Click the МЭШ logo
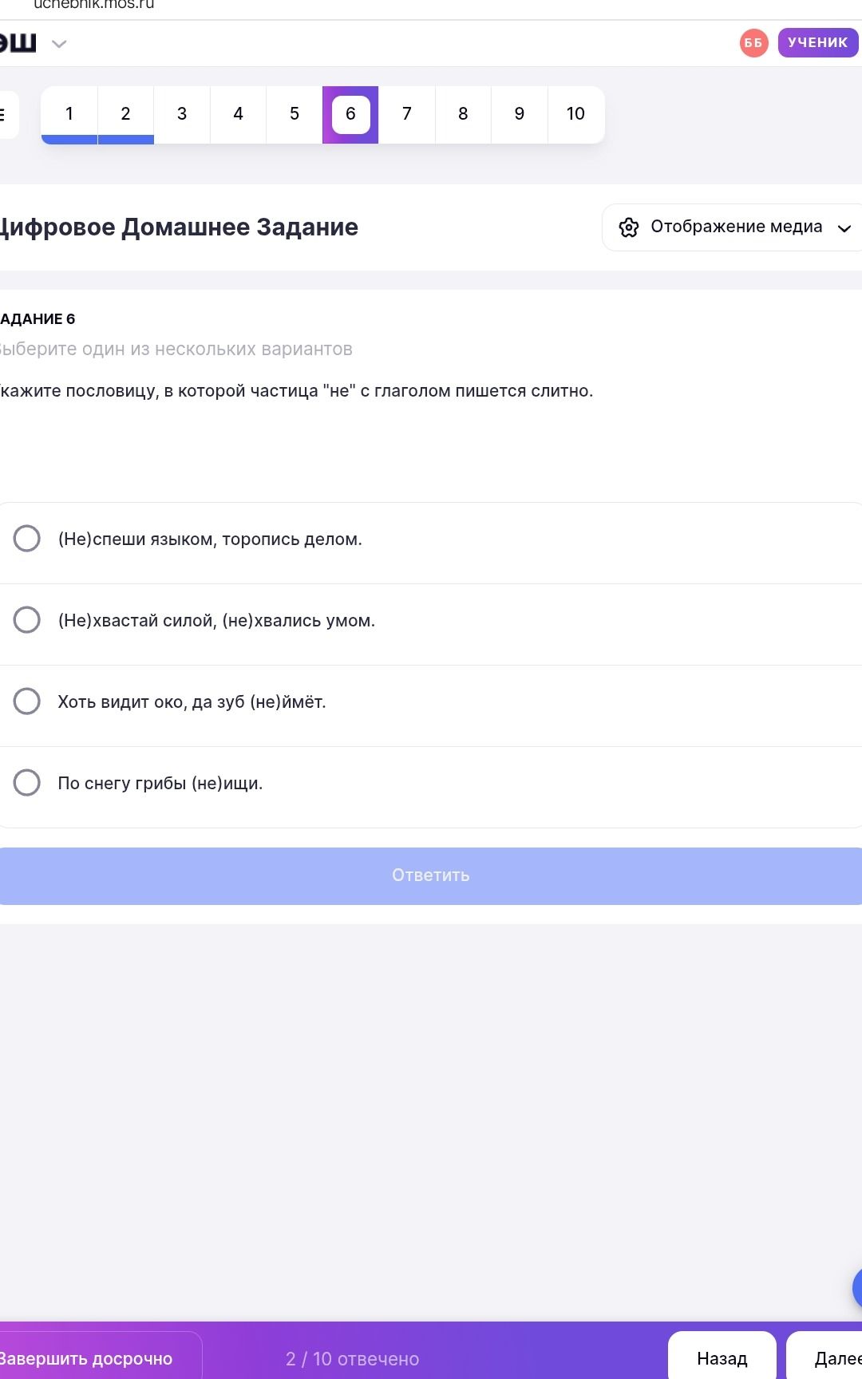Viewport: 862px width, 1379px height. pyautogui.click(x=18, y=43)
